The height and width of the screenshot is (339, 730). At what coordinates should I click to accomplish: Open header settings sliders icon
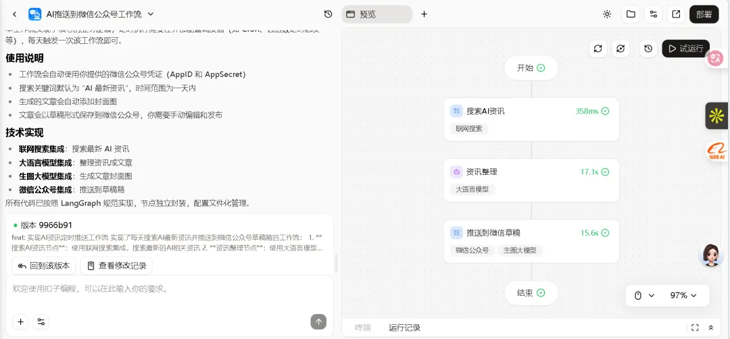pos(653,14)
